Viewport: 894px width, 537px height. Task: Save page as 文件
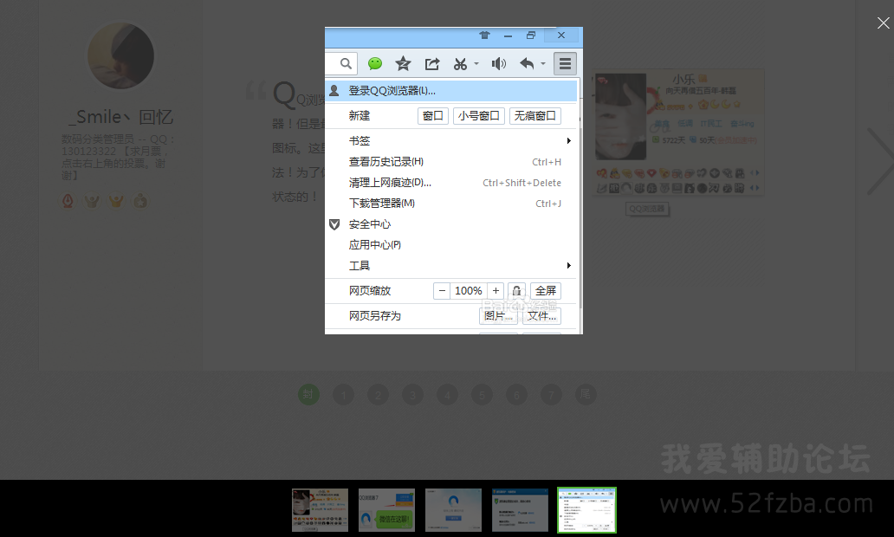pos(541,316)
